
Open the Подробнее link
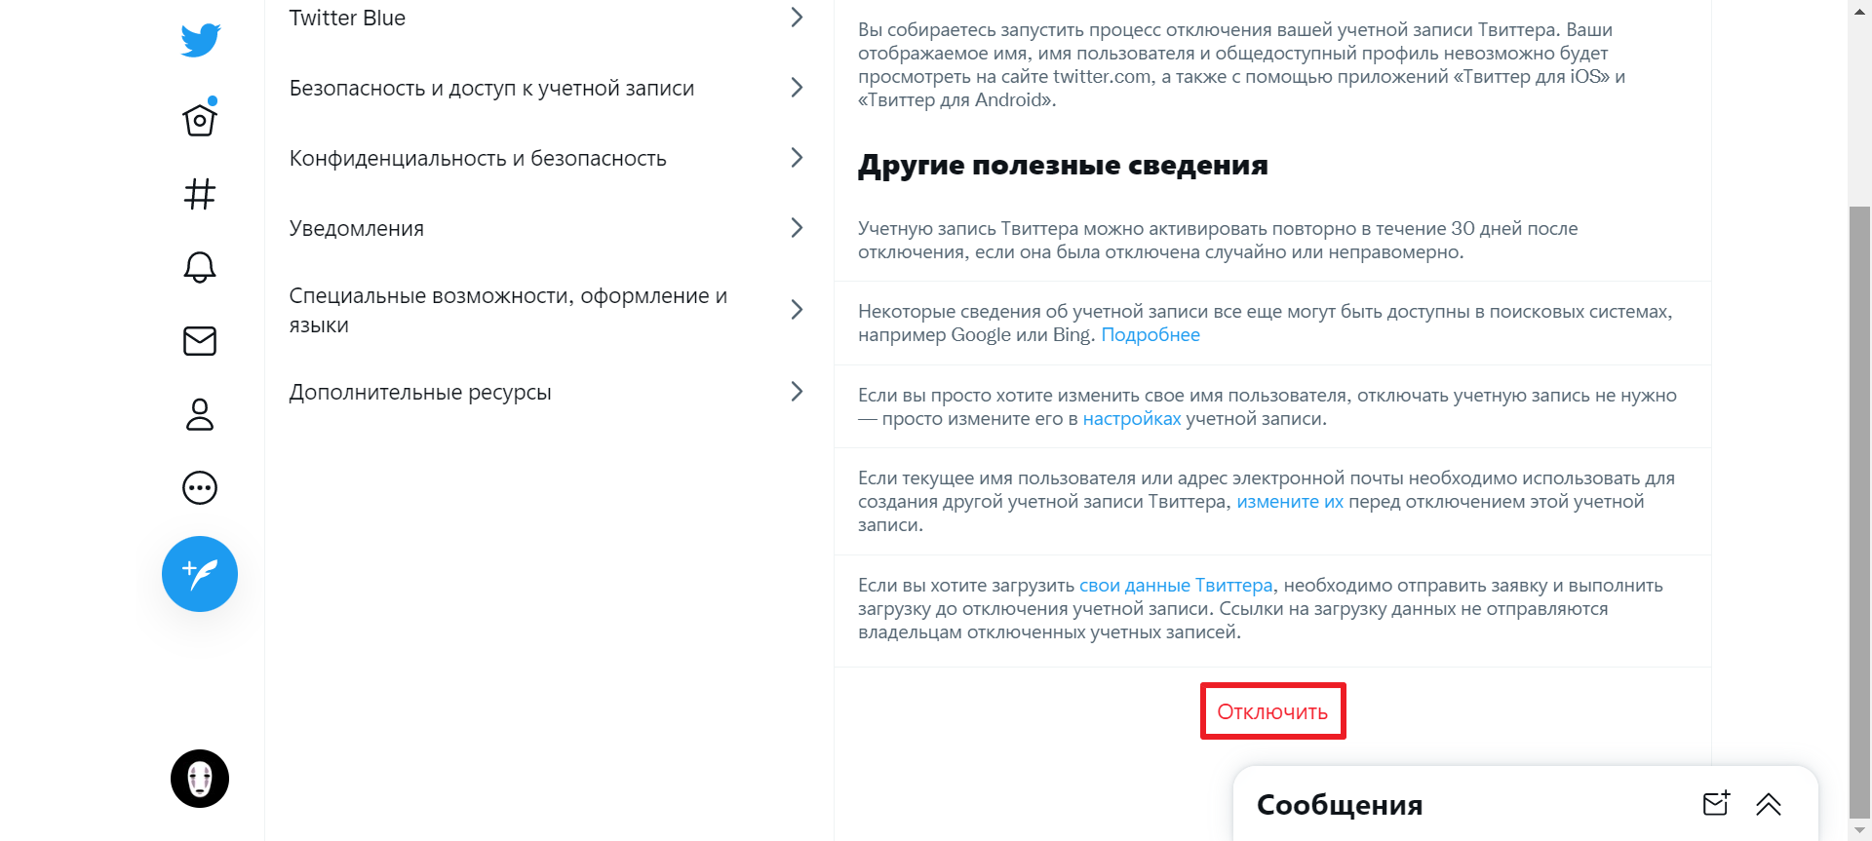click(x=1150, y=334)
